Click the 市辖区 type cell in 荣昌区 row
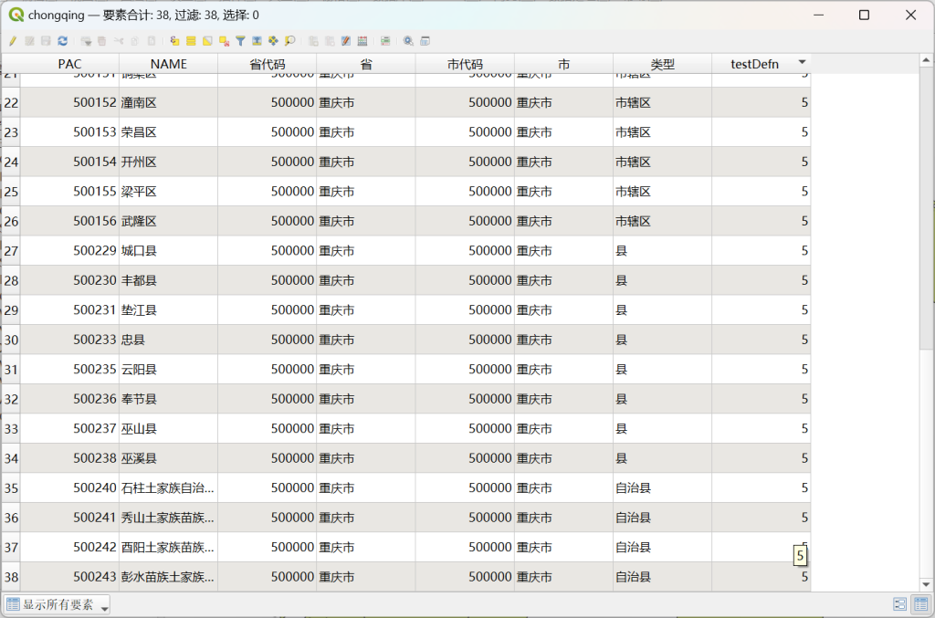The image size is (935, 618). point(663,132)
